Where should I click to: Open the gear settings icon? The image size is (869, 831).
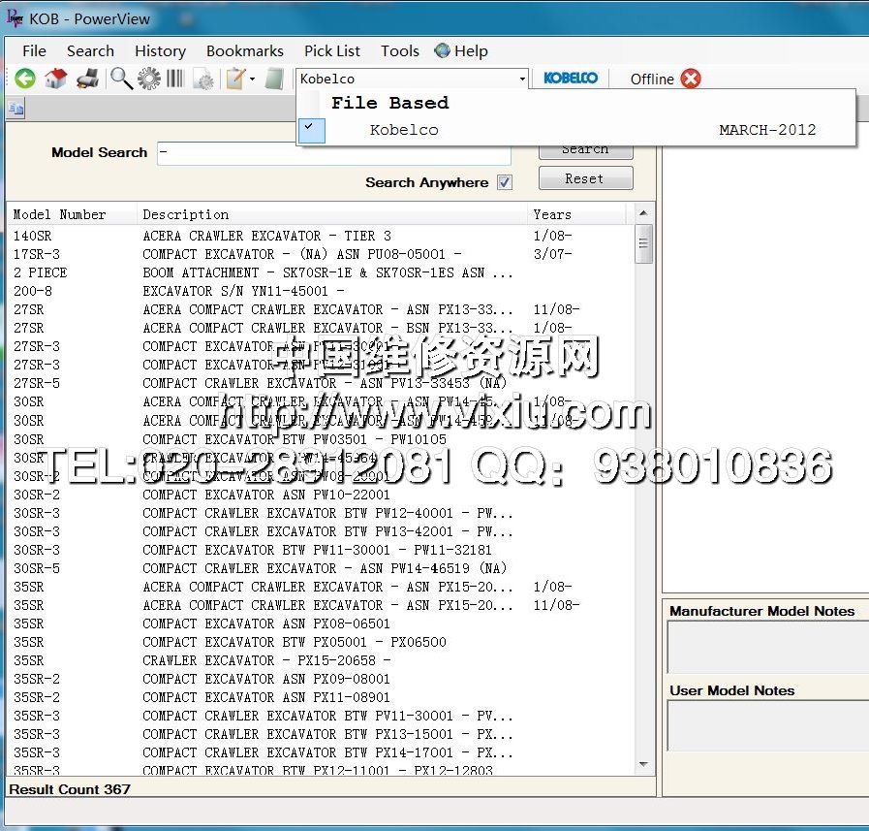point(148,79)
